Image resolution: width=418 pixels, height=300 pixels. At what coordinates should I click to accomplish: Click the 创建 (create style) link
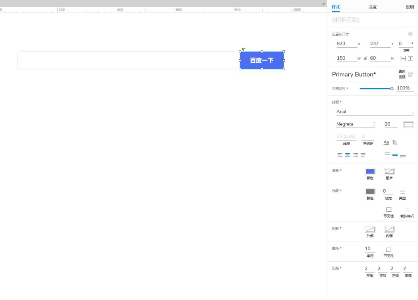(402, 77)
